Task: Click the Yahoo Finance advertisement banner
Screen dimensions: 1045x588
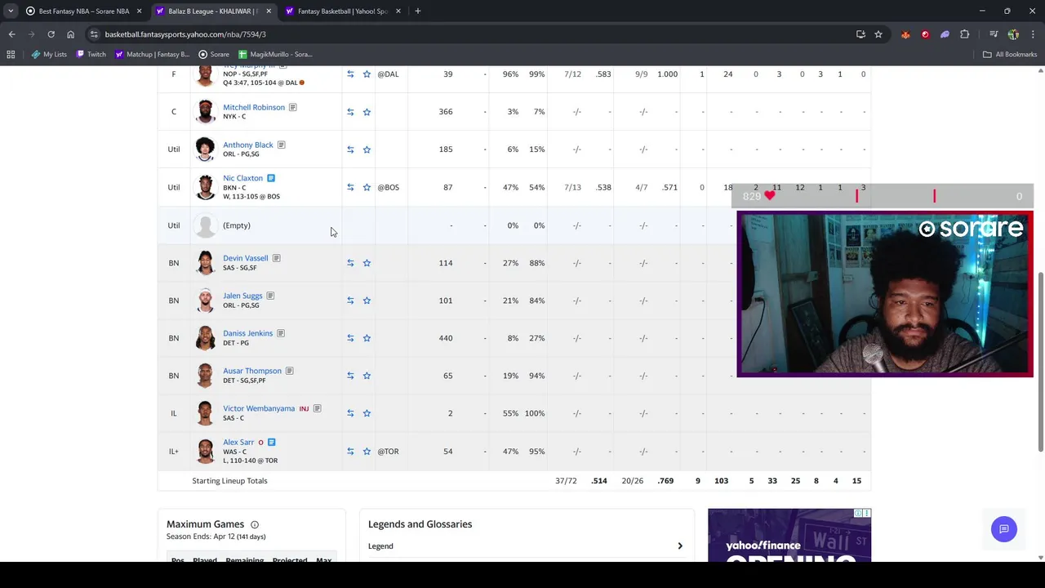Action: point(789,536)
